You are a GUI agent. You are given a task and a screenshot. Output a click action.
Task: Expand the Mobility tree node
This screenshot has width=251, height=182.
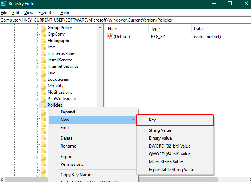point(37,86)
